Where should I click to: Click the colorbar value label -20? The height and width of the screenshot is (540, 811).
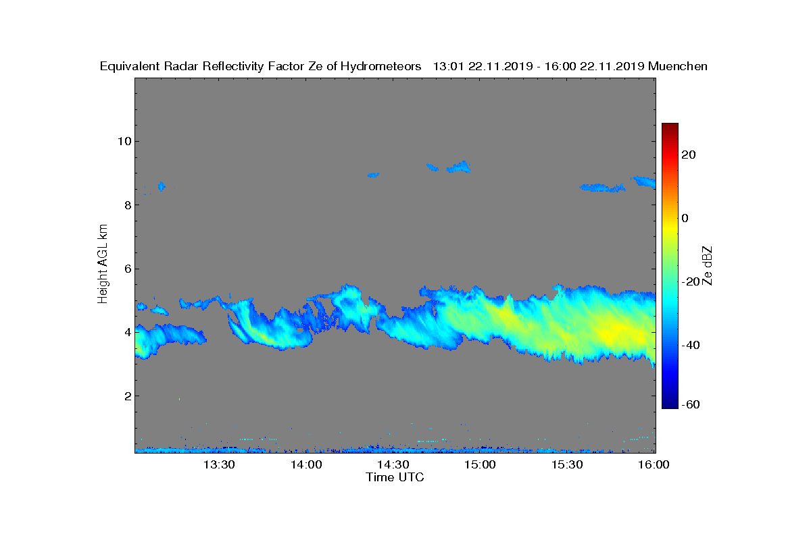(691, 281)
